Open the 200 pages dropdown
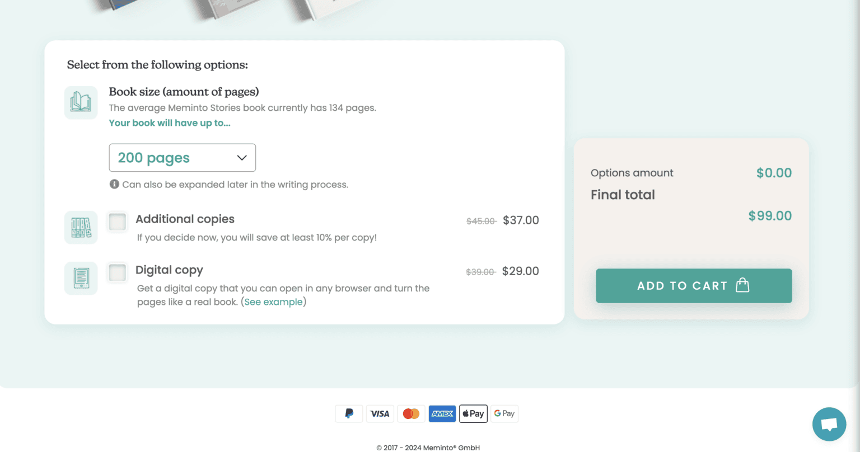 pos(182,158)
